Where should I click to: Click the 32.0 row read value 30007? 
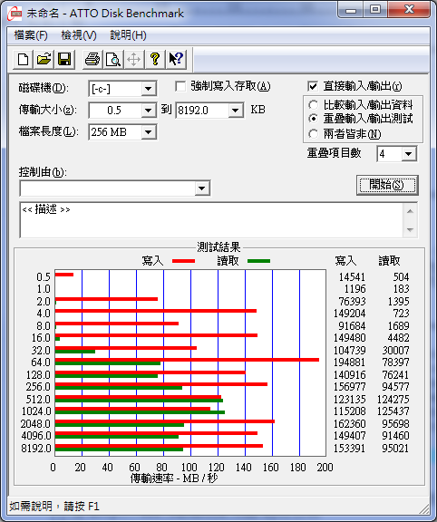pos(395,350)
